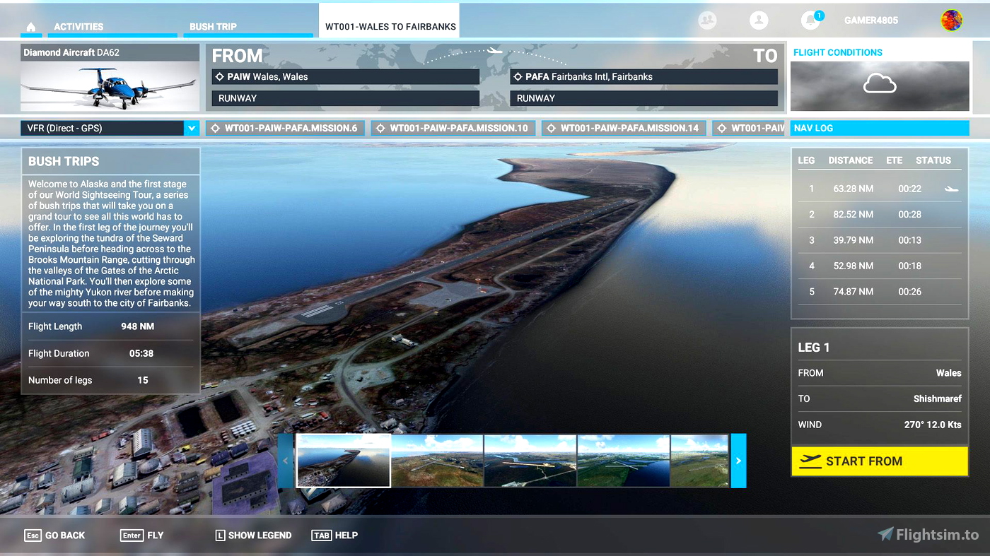Screen dimensions: 990x556
Task: Show next thumbnails with right arrow
Action: click(x=738, y=461)
